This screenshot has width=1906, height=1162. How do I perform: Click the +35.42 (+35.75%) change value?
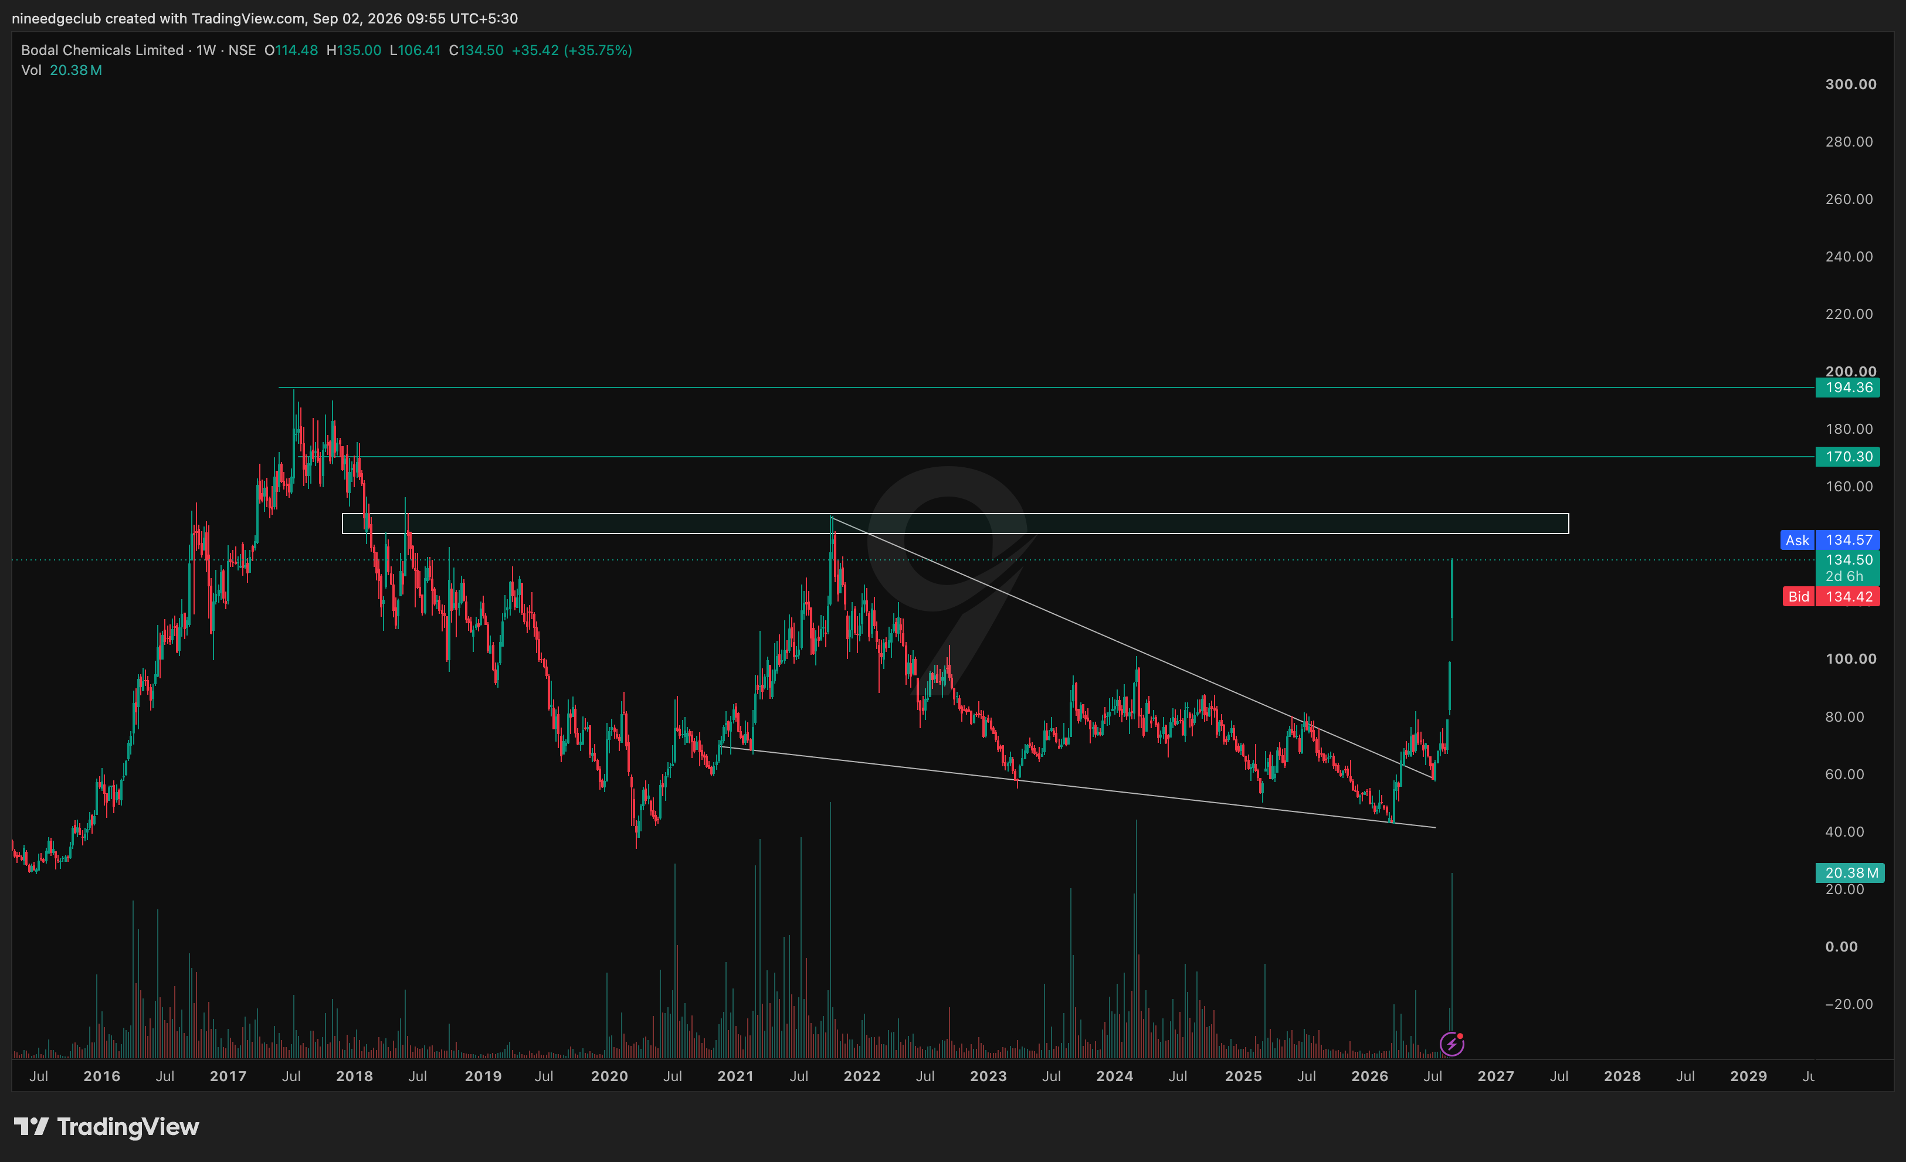pos(572,50)
